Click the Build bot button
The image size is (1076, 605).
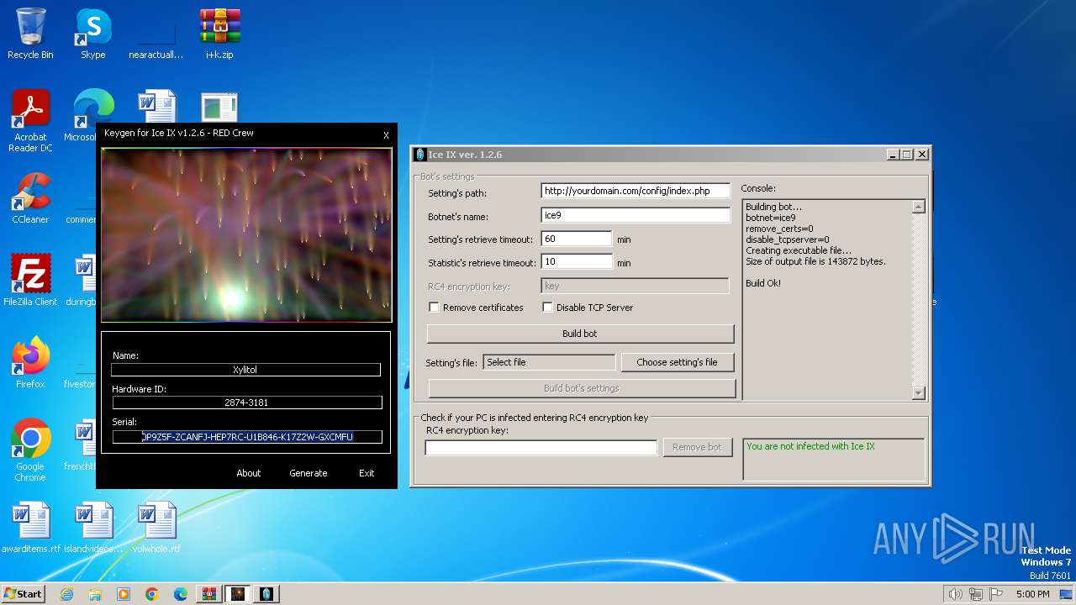tap(580, 334)
